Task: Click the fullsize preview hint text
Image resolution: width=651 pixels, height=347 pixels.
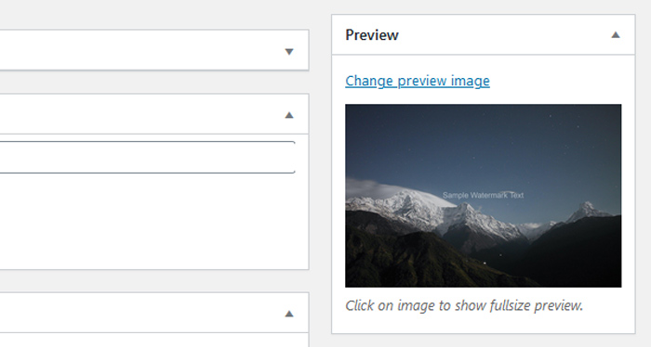Action: point(464,305)
